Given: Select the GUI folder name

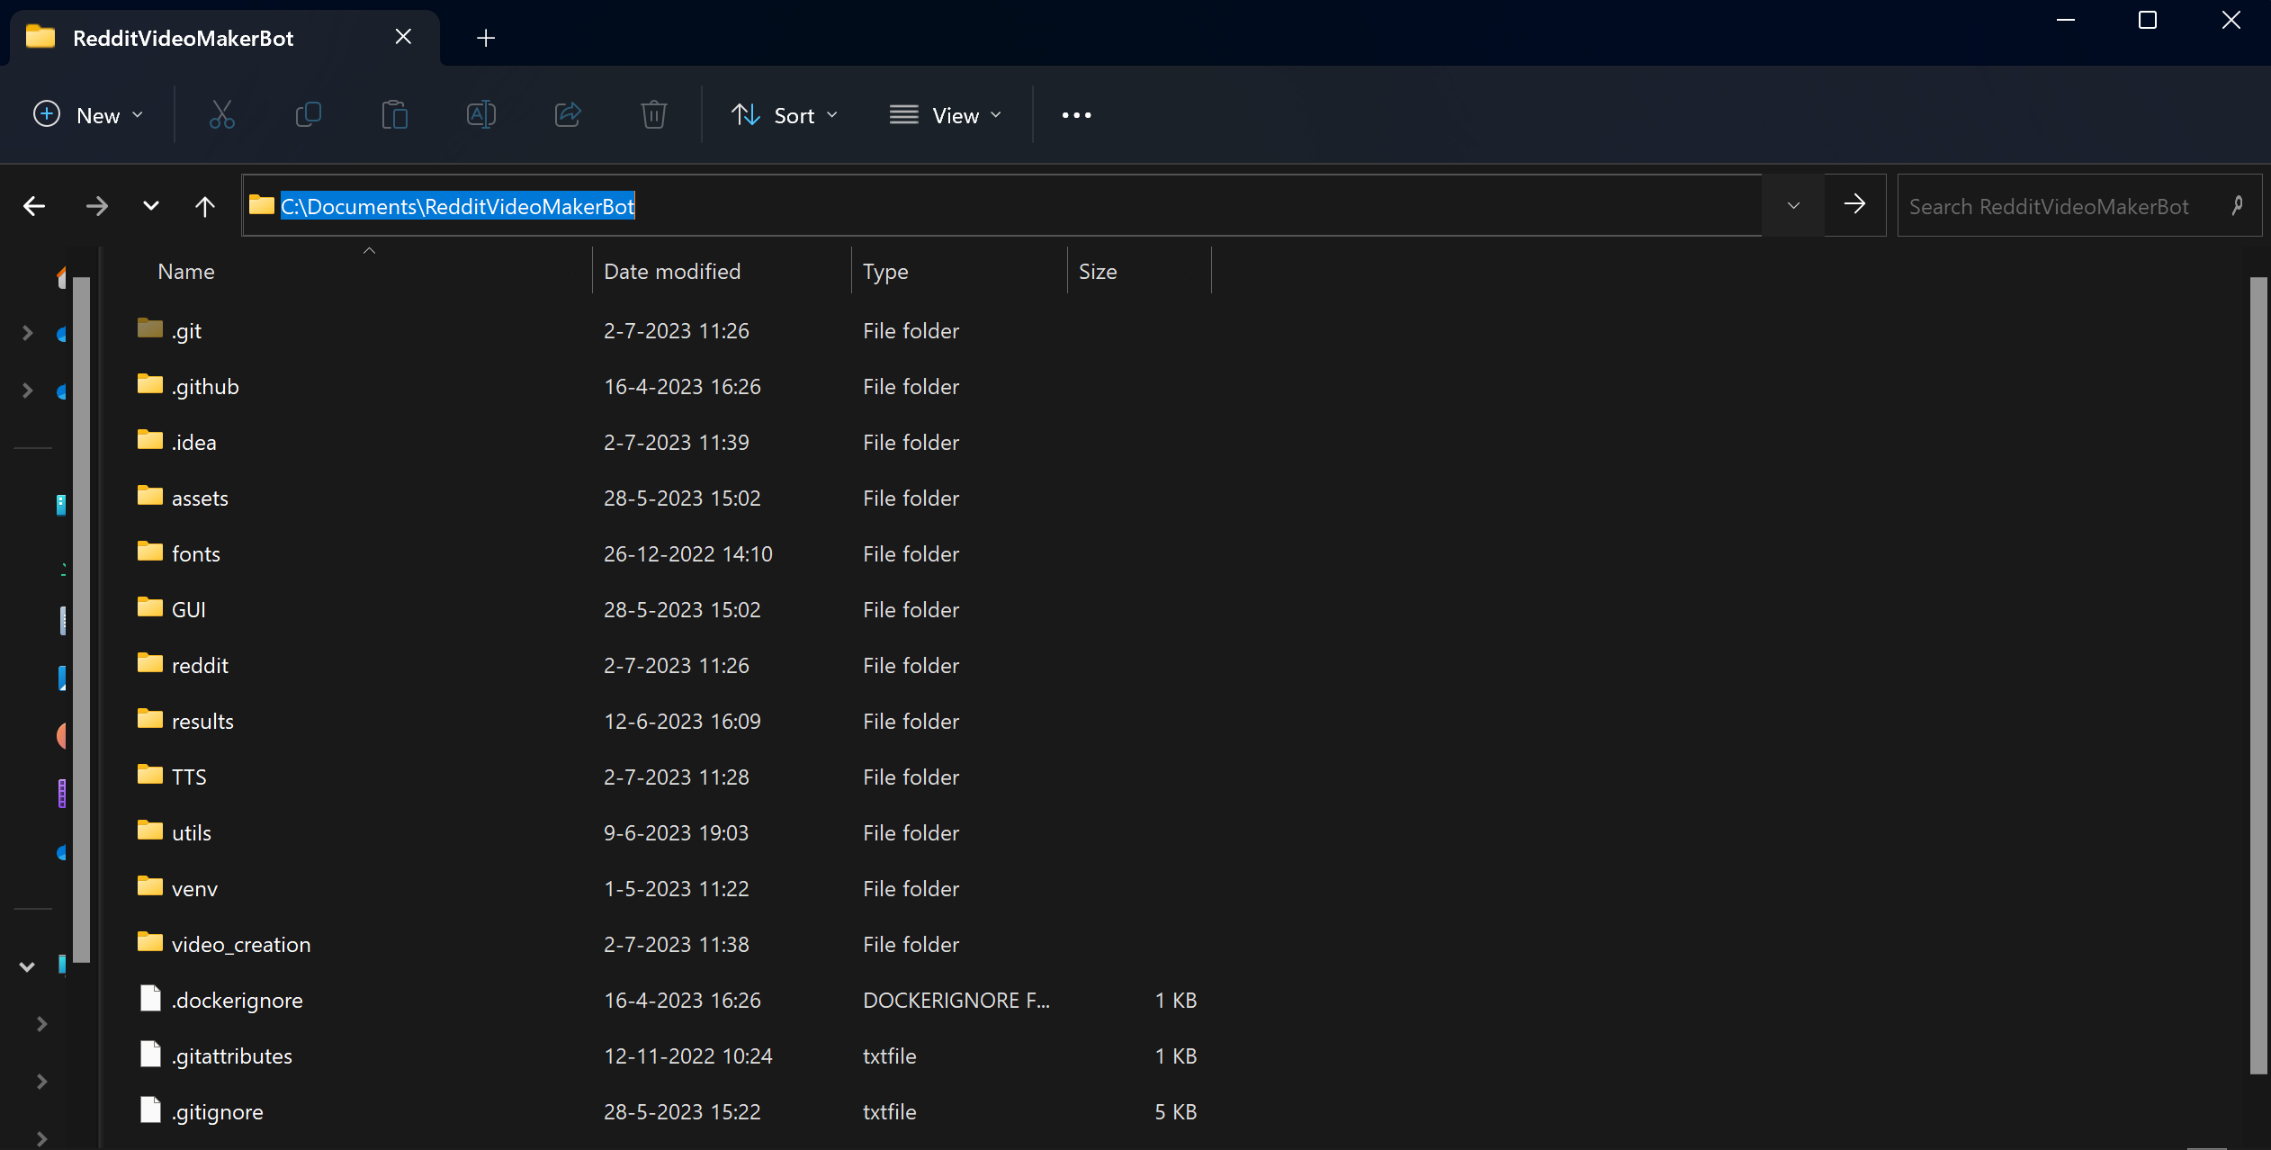Looking at the screenshot, I should pos(189,610).
